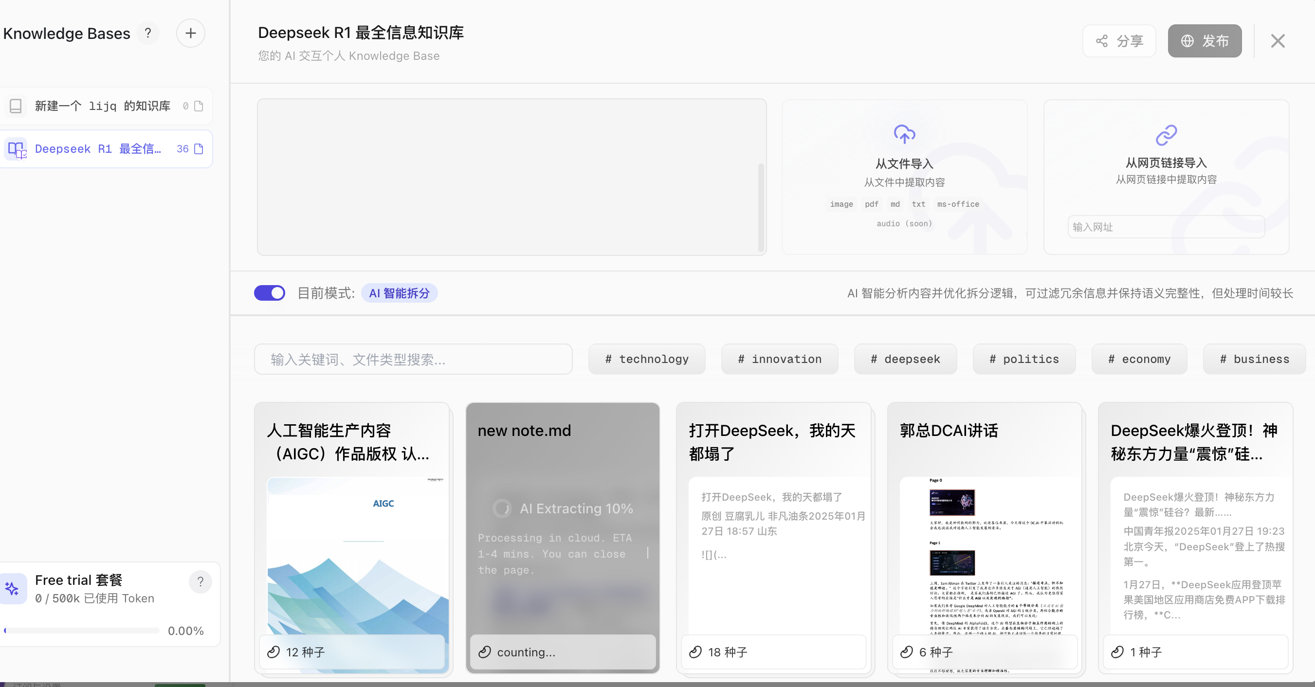1315x687 pixels.
Task: Click the 0 / 500k 已使用 Token text
Action: tap(94, 598)
